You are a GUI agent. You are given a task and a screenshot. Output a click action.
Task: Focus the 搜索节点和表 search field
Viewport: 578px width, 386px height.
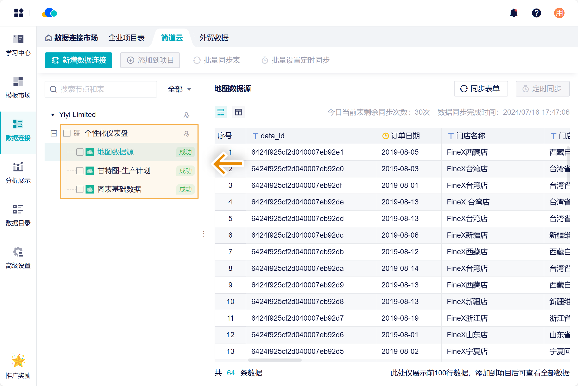(101, 89)
